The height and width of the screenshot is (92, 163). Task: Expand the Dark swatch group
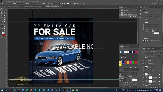[x=120, y=55]
